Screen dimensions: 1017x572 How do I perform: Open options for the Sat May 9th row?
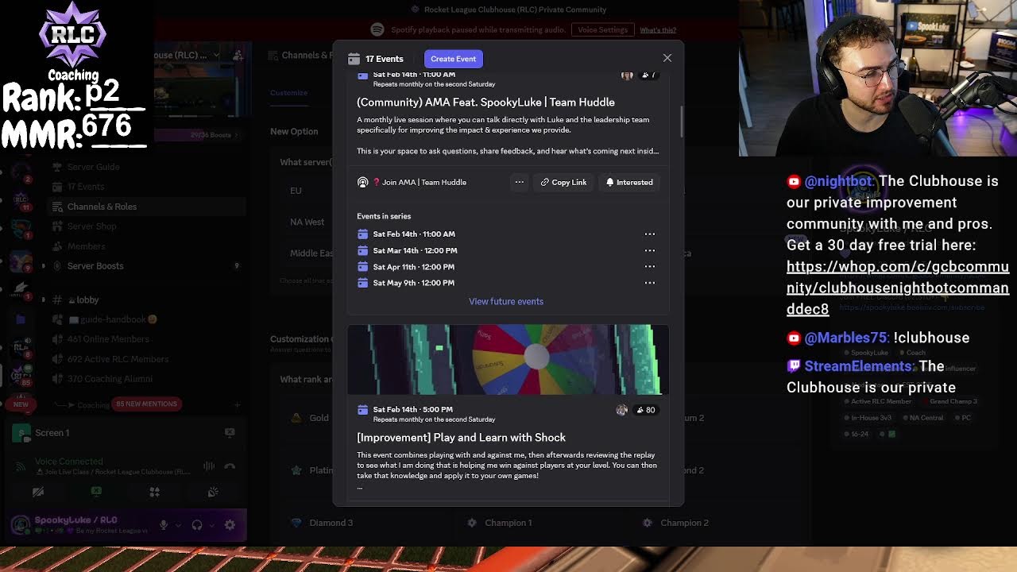tap(649, 282)
